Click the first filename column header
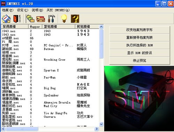This screenshot has height=132, width=174. (15, 26)
